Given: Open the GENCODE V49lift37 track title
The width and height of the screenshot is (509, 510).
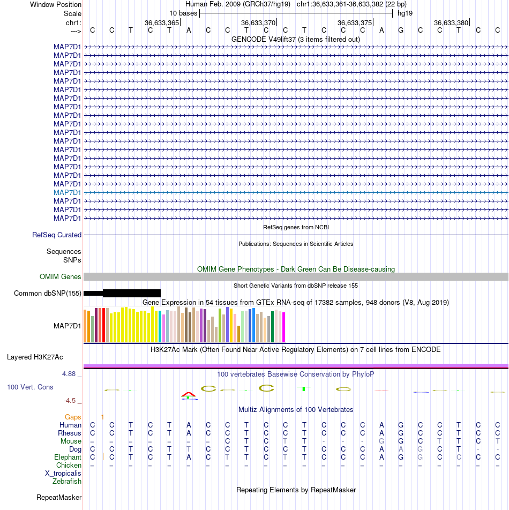Looking at the screenshot, I should (x=296, y=39).
